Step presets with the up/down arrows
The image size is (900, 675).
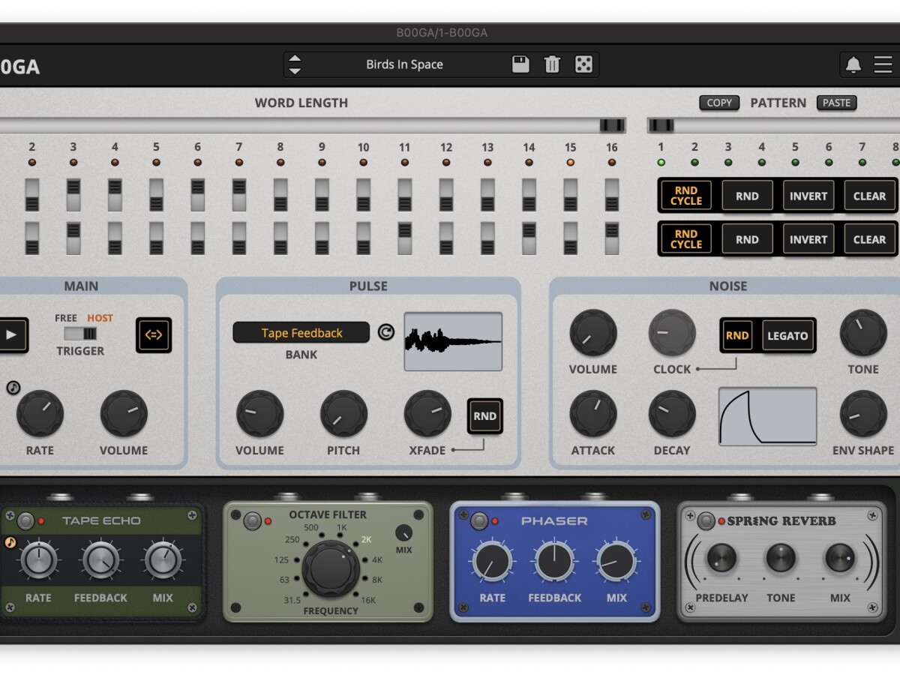pyautogui.click(x=295, y=64)
